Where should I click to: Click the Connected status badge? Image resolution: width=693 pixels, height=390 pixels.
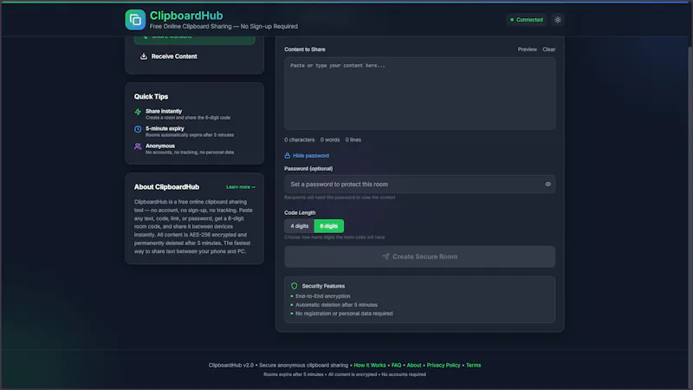(527, 19)
